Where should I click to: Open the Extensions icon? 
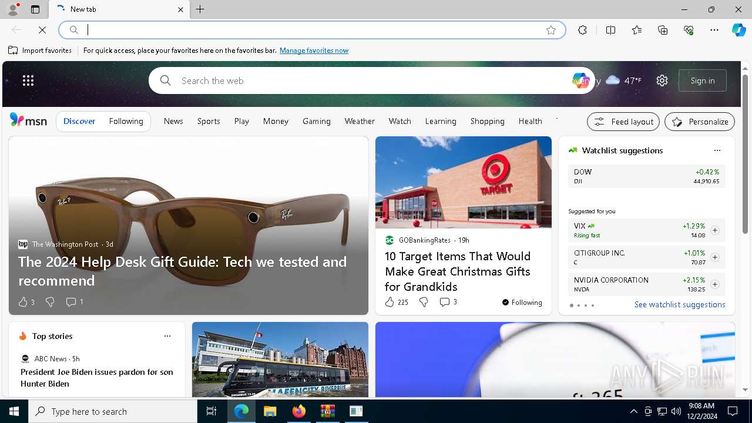tap(582, 30)
